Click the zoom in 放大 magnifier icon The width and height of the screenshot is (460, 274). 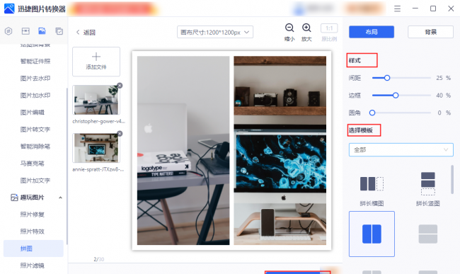pos(306,28)
